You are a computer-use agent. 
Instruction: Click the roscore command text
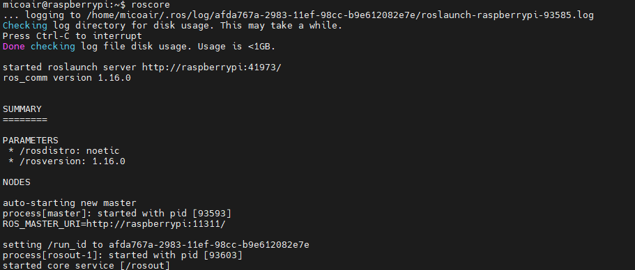coord(151,5)
